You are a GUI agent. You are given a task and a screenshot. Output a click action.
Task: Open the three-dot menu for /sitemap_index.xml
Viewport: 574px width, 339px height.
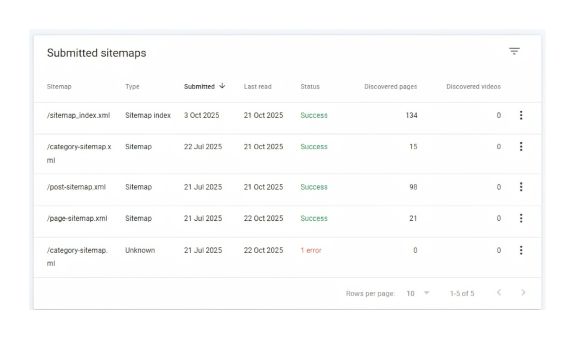[521, 115]
